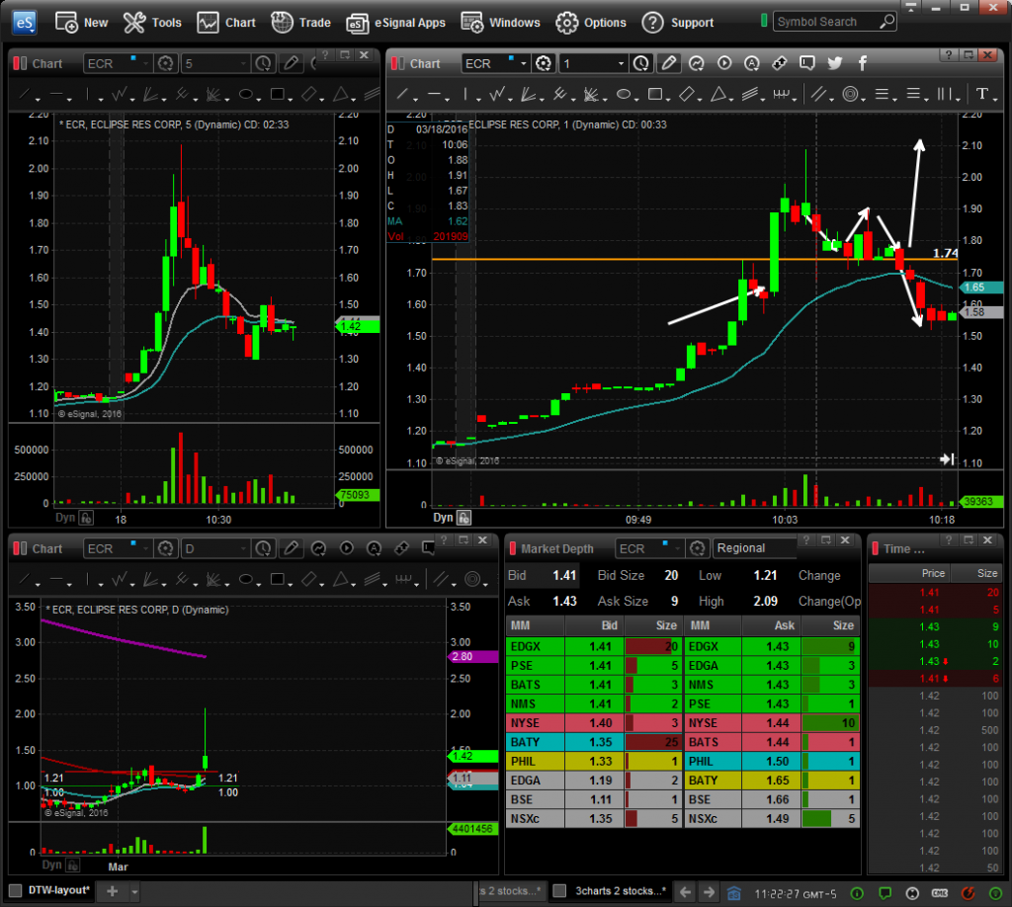This screenshot has width=1012, height=907.
Task: Open the Tools menu
Action: pos(152,23)
